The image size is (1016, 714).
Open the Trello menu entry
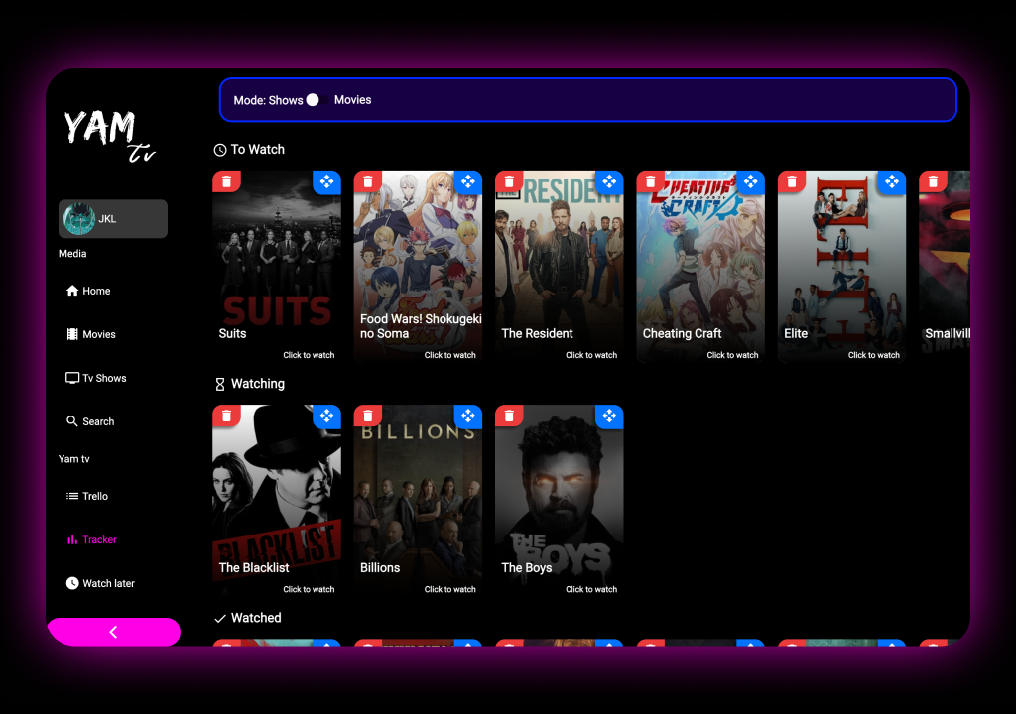(x=95, y=496)
